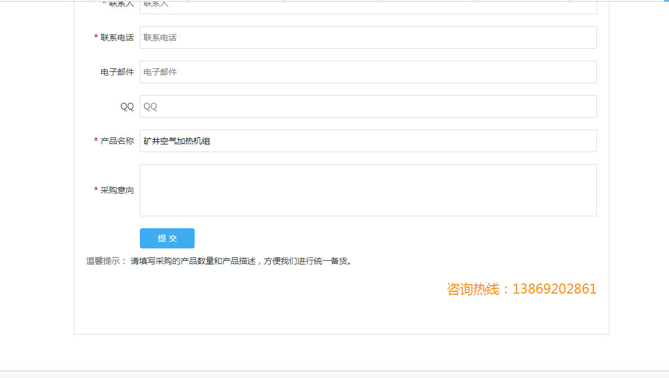Click the red asterisk beside 采购意向

pyautogui.click(x=96, y=190)
